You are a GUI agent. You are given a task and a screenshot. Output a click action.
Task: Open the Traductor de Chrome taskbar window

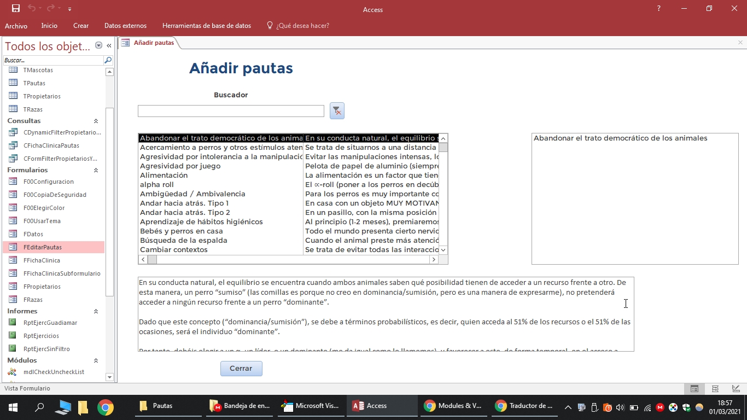(x=524, y=406)
